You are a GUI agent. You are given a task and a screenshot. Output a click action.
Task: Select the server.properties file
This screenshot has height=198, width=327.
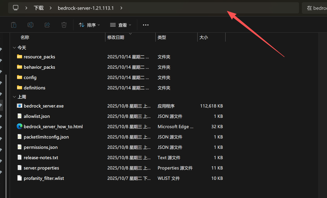[x=41, y=168]
